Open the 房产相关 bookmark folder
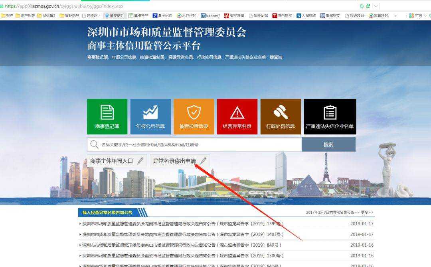 click(x=25, y=16)
